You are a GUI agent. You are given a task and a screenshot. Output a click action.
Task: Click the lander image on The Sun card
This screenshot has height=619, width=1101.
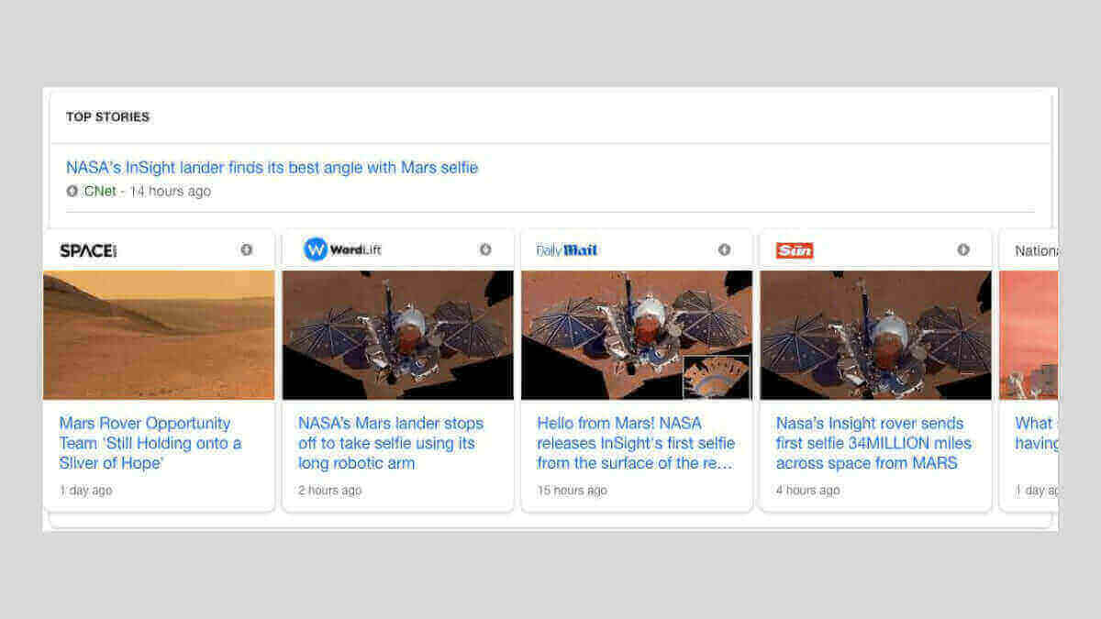tap(875, 335)
